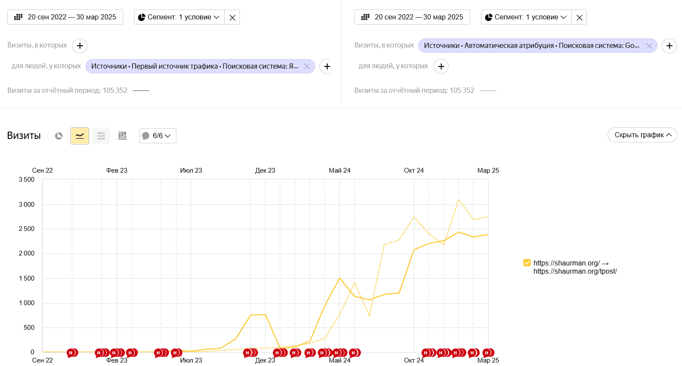Select the pie chart view icon
The width and height of the screenshot is (682, 366).
click(x=59, y=136)
